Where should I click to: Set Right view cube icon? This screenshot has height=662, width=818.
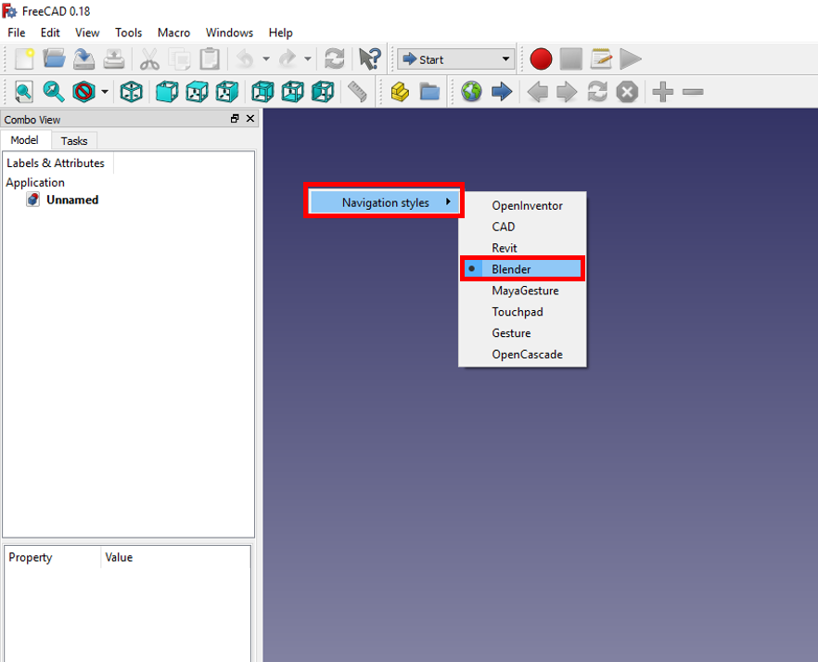point(227,92)
